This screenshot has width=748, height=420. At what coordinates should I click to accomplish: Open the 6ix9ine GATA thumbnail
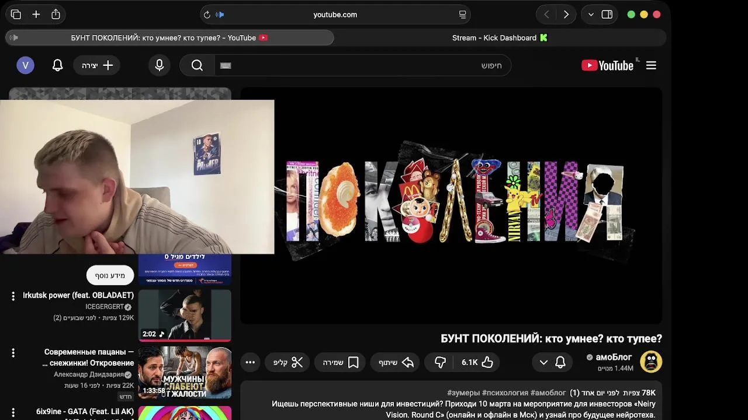click(185, 413)
